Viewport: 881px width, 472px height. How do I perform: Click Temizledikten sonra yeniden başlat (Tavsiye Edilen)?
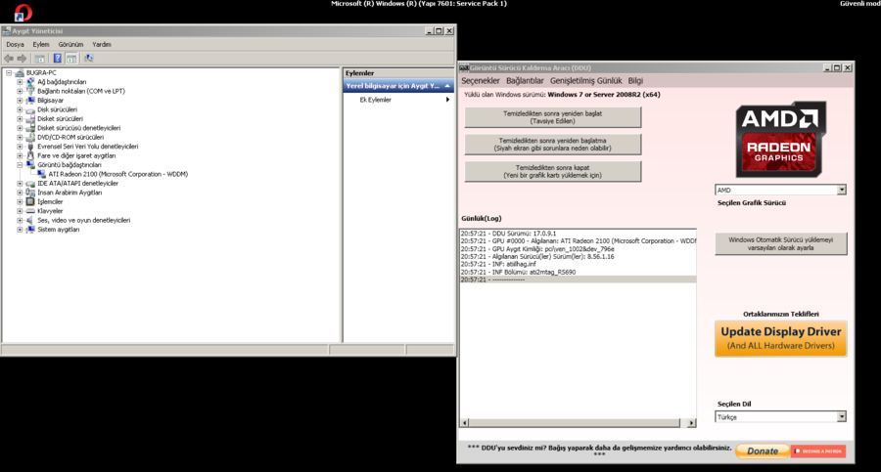(x=553, y=117)
